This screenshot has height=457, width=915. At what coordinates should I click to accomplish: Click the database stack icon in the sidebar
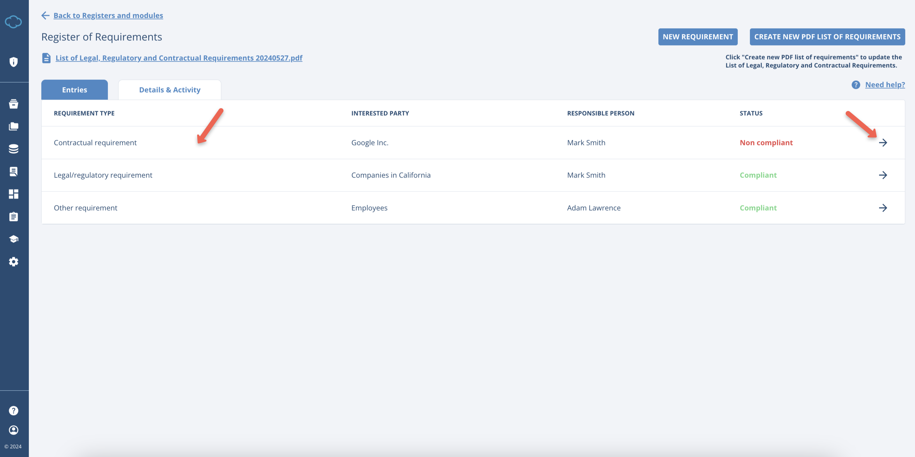pyautogui.click(x=13, y=149)
